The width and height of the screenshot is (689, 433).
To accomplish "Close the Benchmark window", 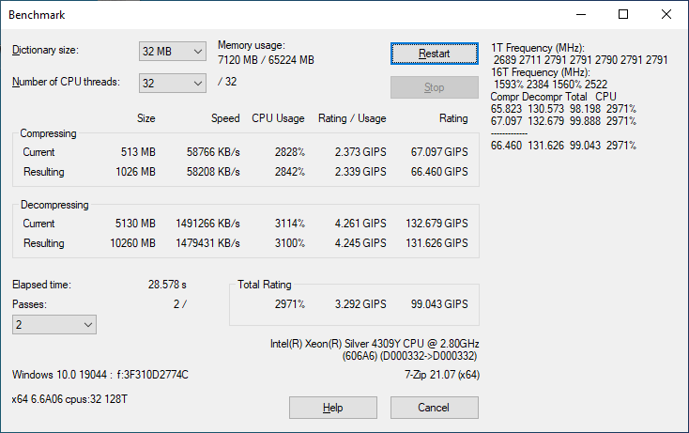I will click(666, 15).
